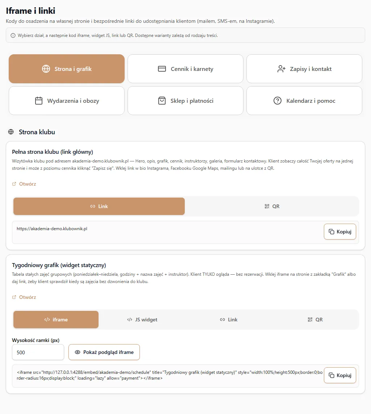The image size is (371, 414).
Task: Click the add-person icon in Zapisy i kontakt
Action: point(281,69)
